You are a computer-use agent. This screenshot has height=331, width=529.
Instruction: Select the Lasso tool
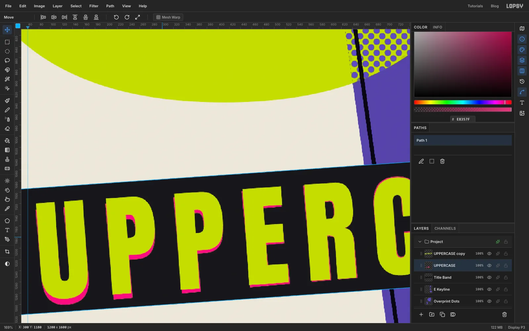point(7,61)
